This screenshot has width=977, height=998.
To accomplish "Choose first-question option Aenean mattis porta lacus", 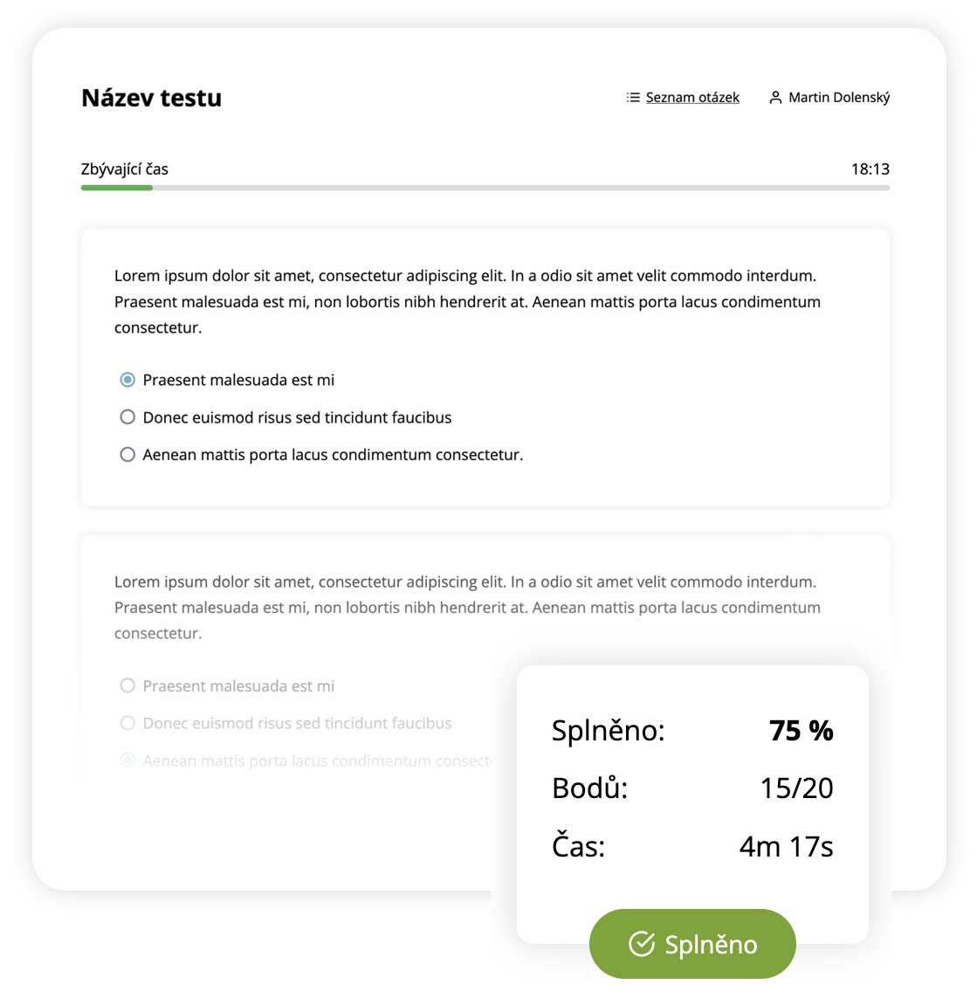I will pos(127,455).
